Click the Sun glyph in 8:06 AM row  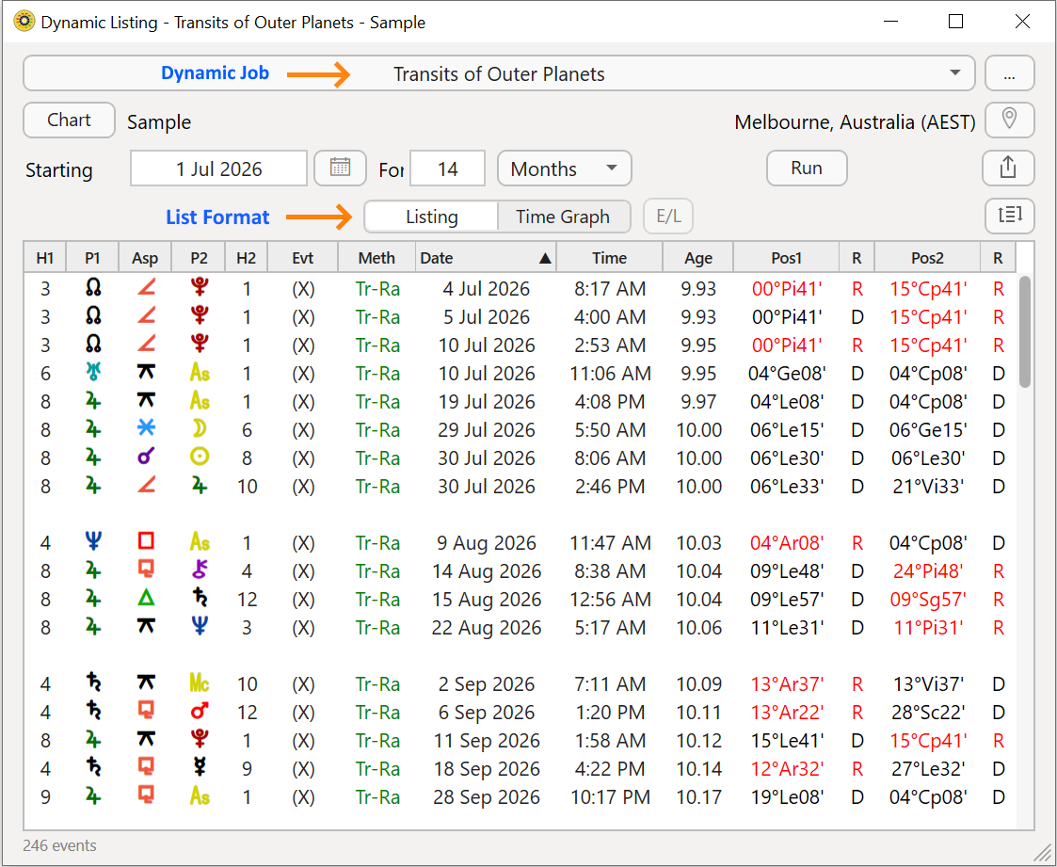click(x=199, y=458)
